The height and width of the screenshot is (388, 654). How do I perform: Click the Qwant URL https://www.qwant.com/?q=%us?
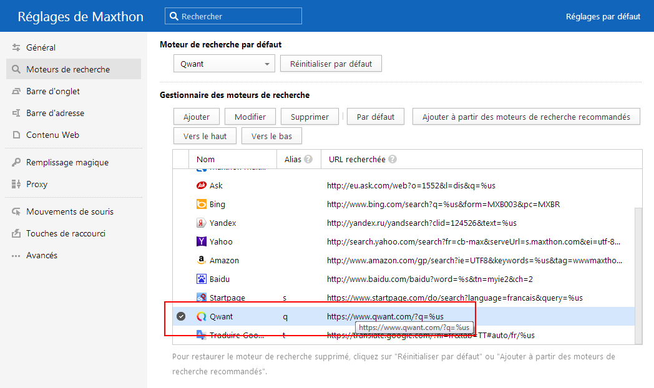point(385,317)
